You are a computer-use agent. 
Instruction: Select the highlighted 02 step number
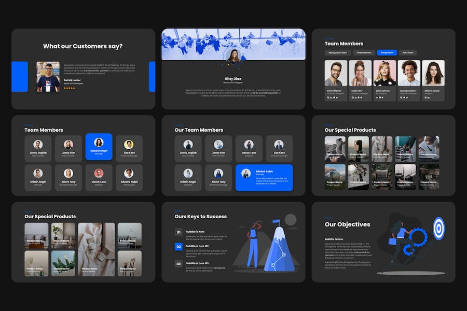pyautogui.click(x=178, y=247)
